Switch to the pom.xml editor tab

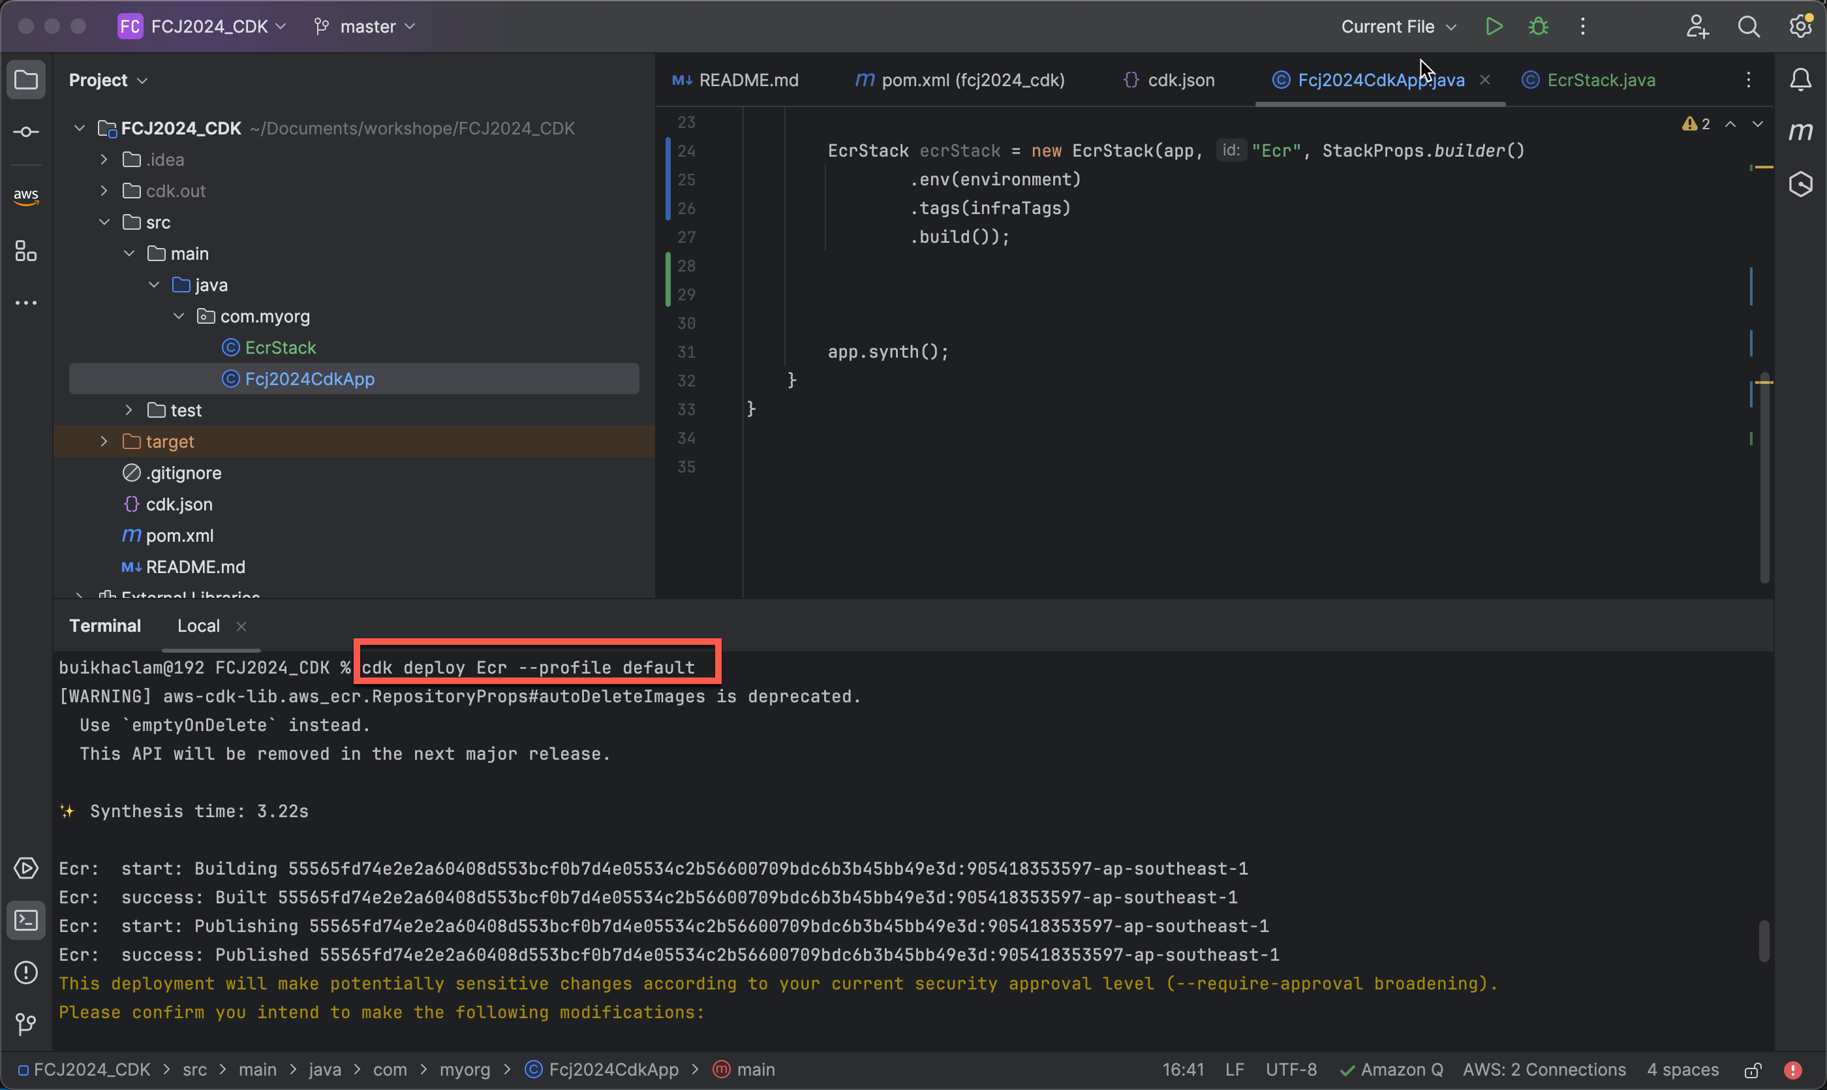960,80
